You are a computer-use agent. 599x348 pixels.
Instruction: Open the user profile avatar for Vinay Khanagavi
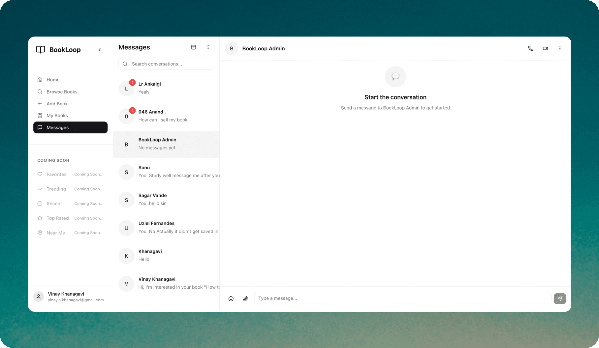(x=38, y=296)
